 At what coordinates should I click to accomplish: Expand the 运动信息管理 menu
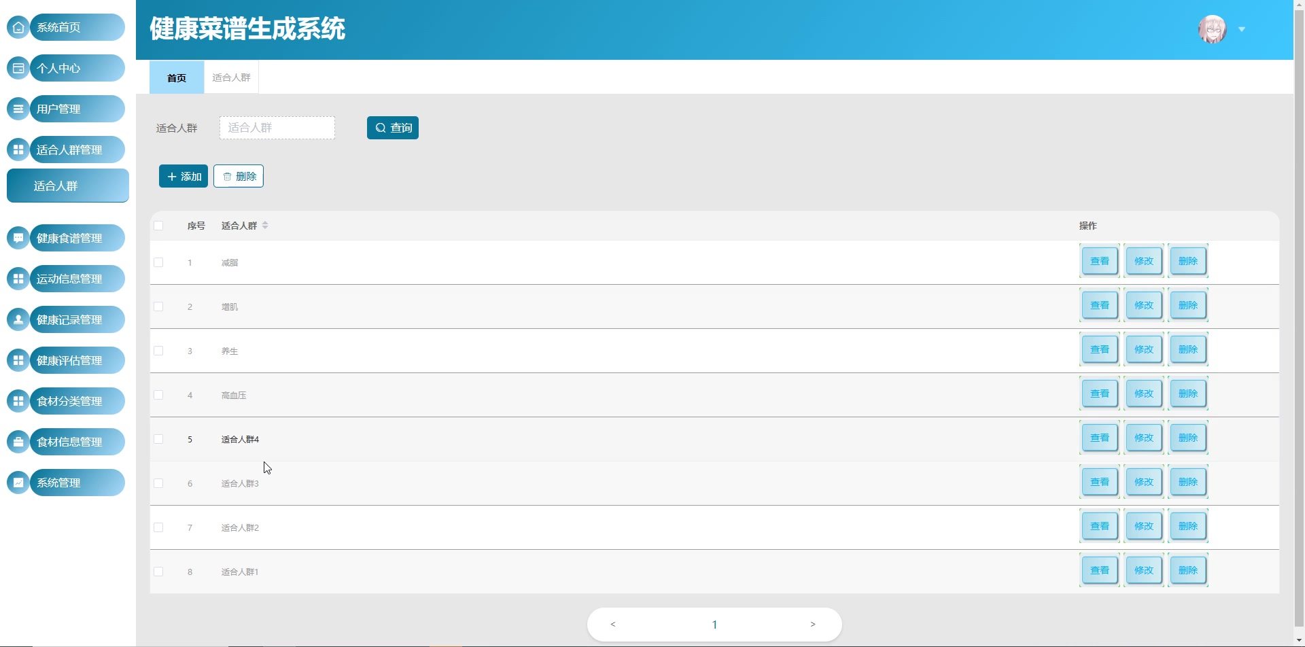[x=77, y=279]
